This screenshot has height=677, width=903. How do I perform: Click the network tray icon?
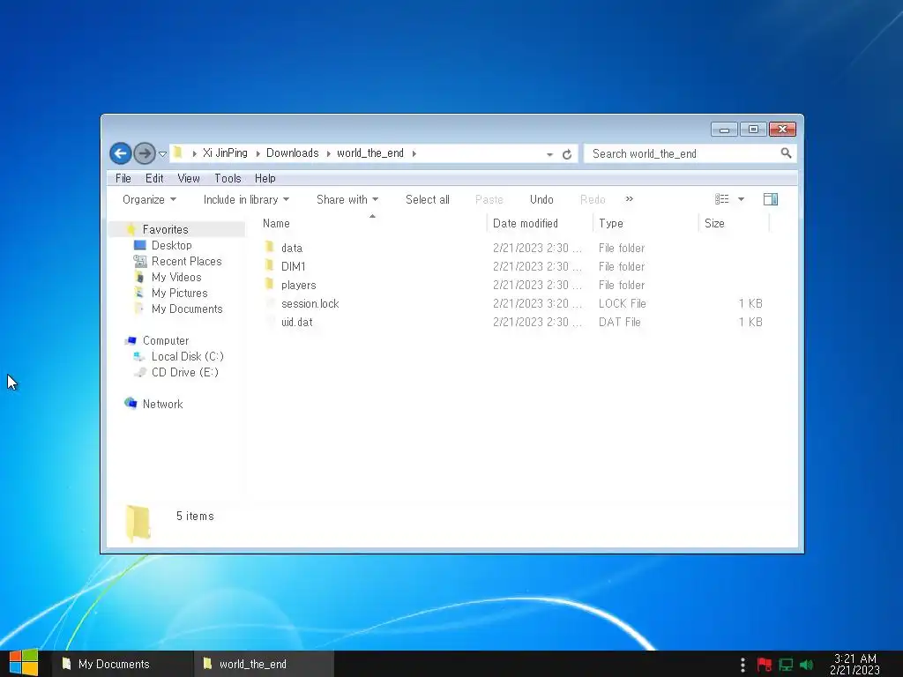tap(786, 665)
